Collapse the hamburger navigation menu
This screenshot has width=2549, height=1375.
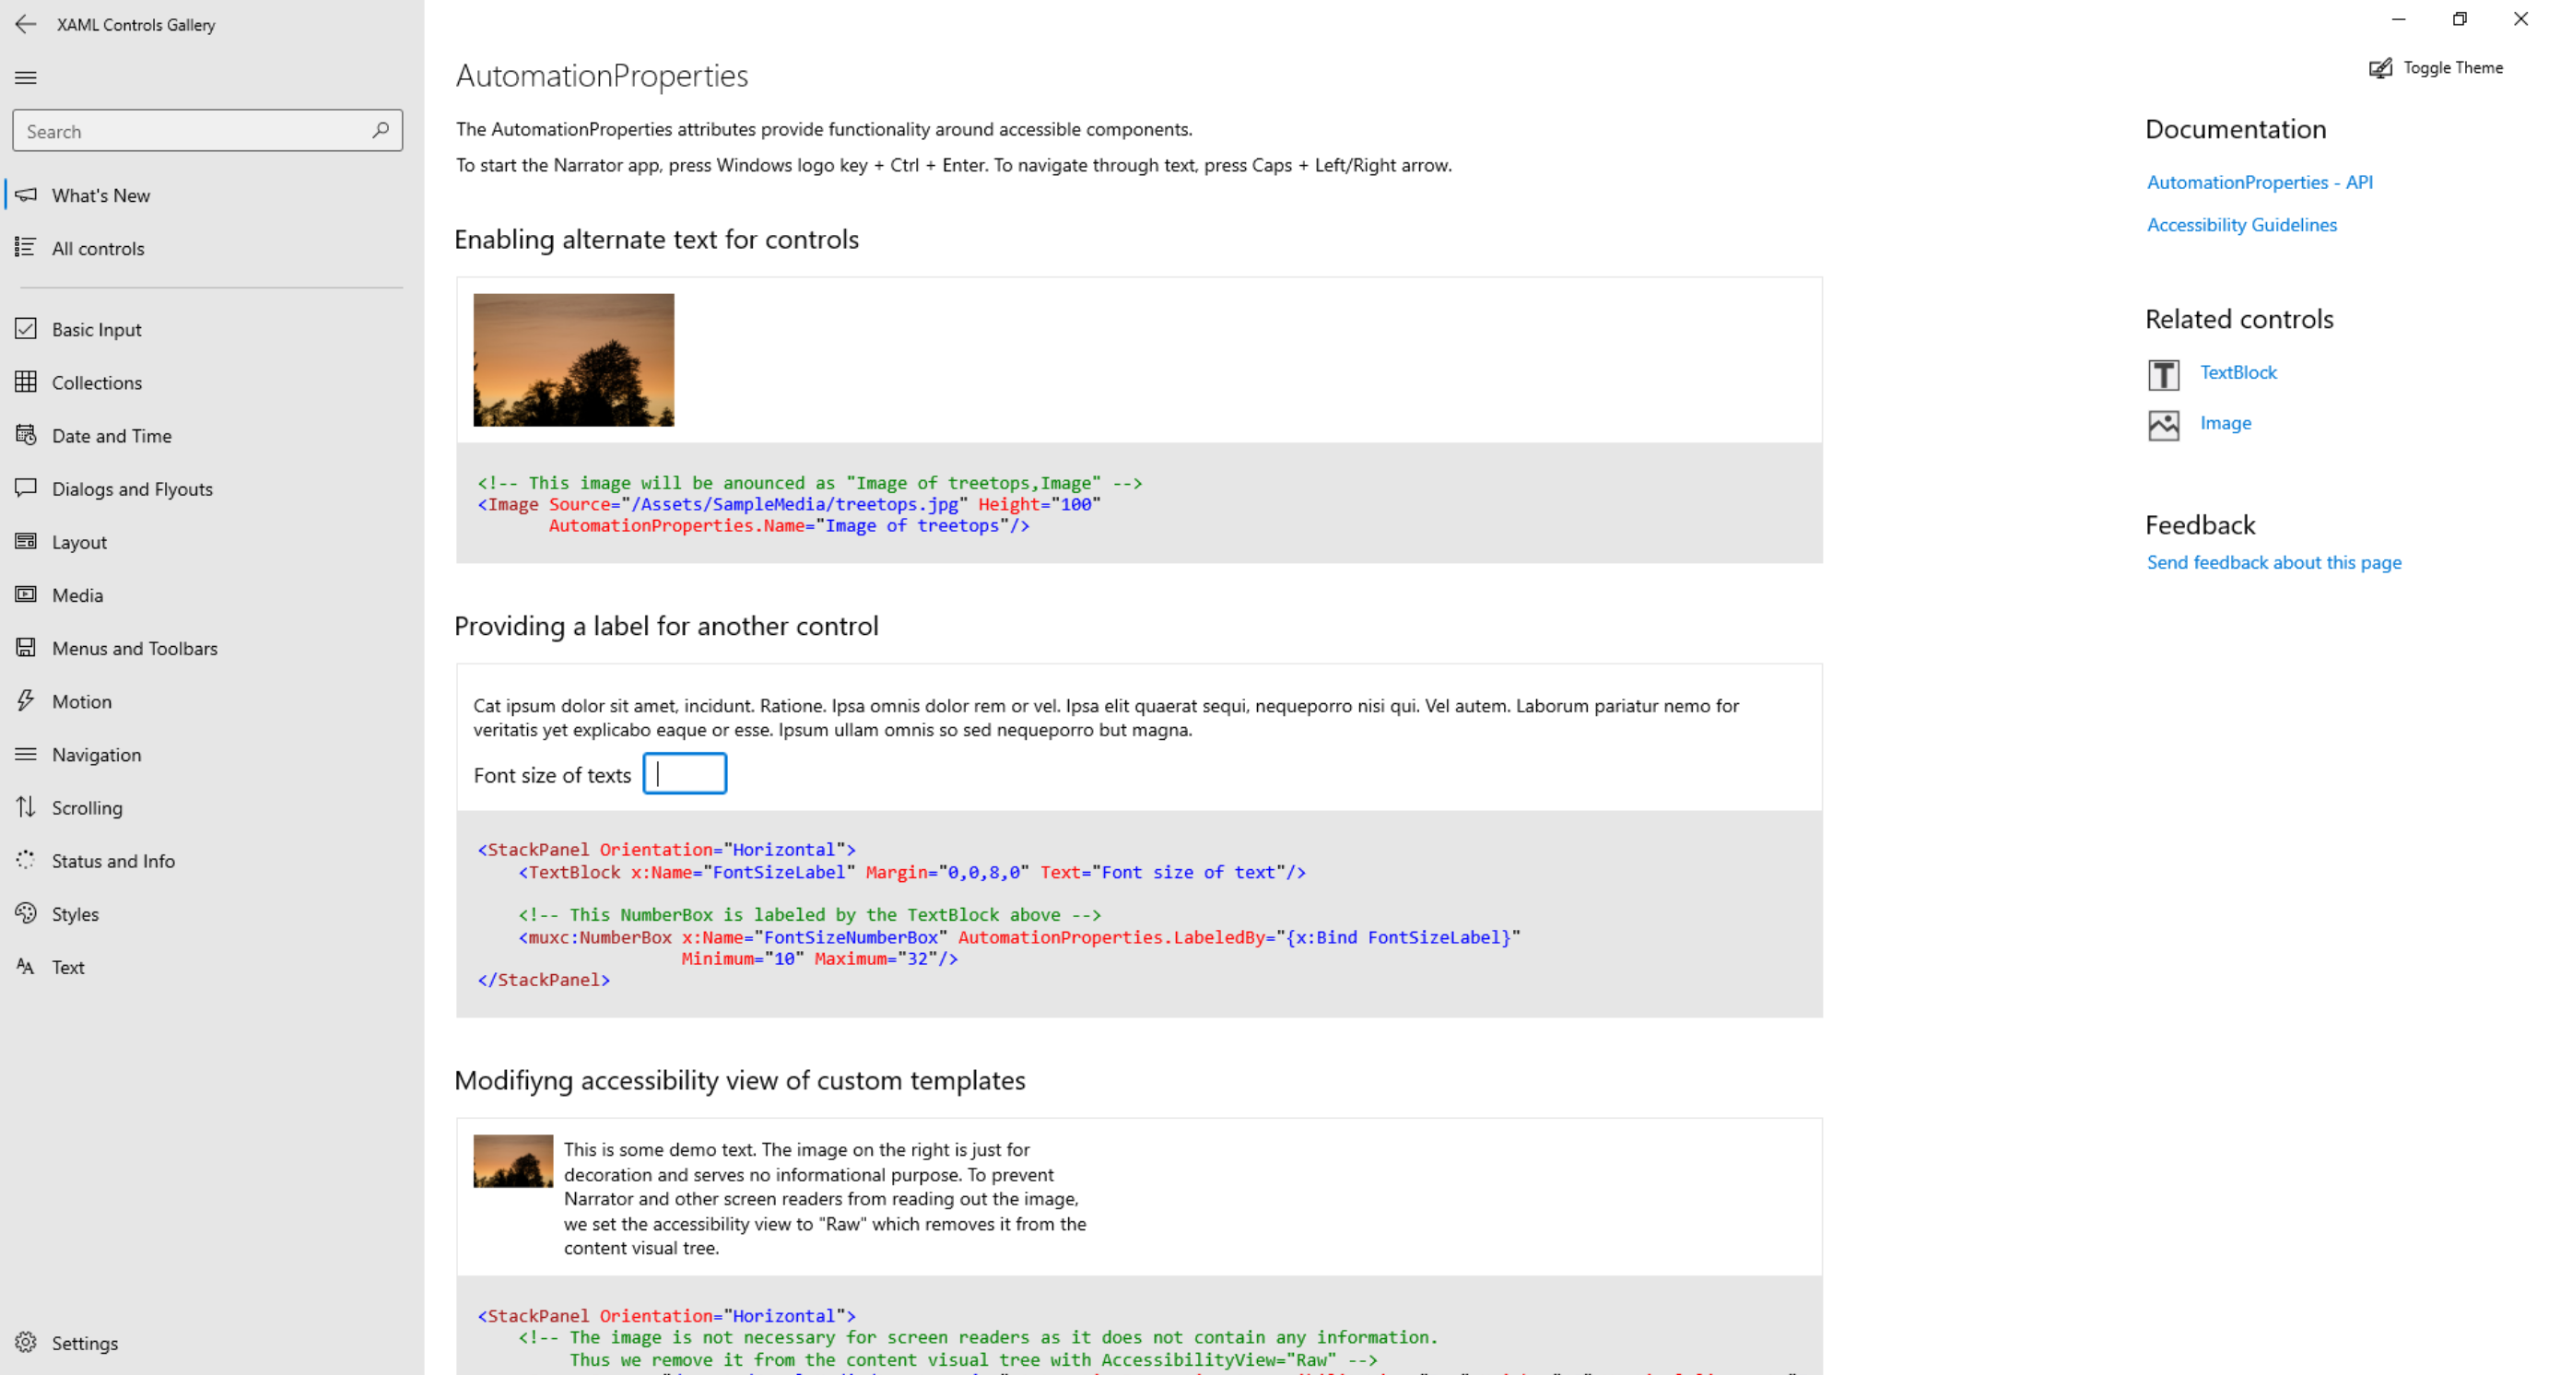click(x=26, y=77)
